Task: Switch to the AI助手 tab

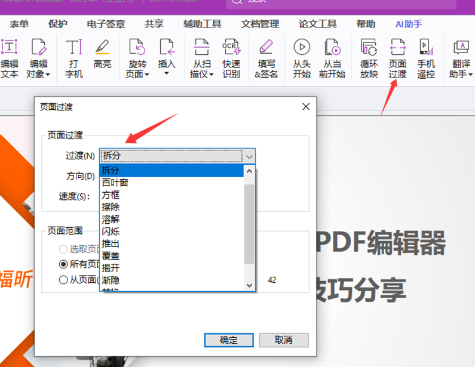Action: [x=409, y=24]
